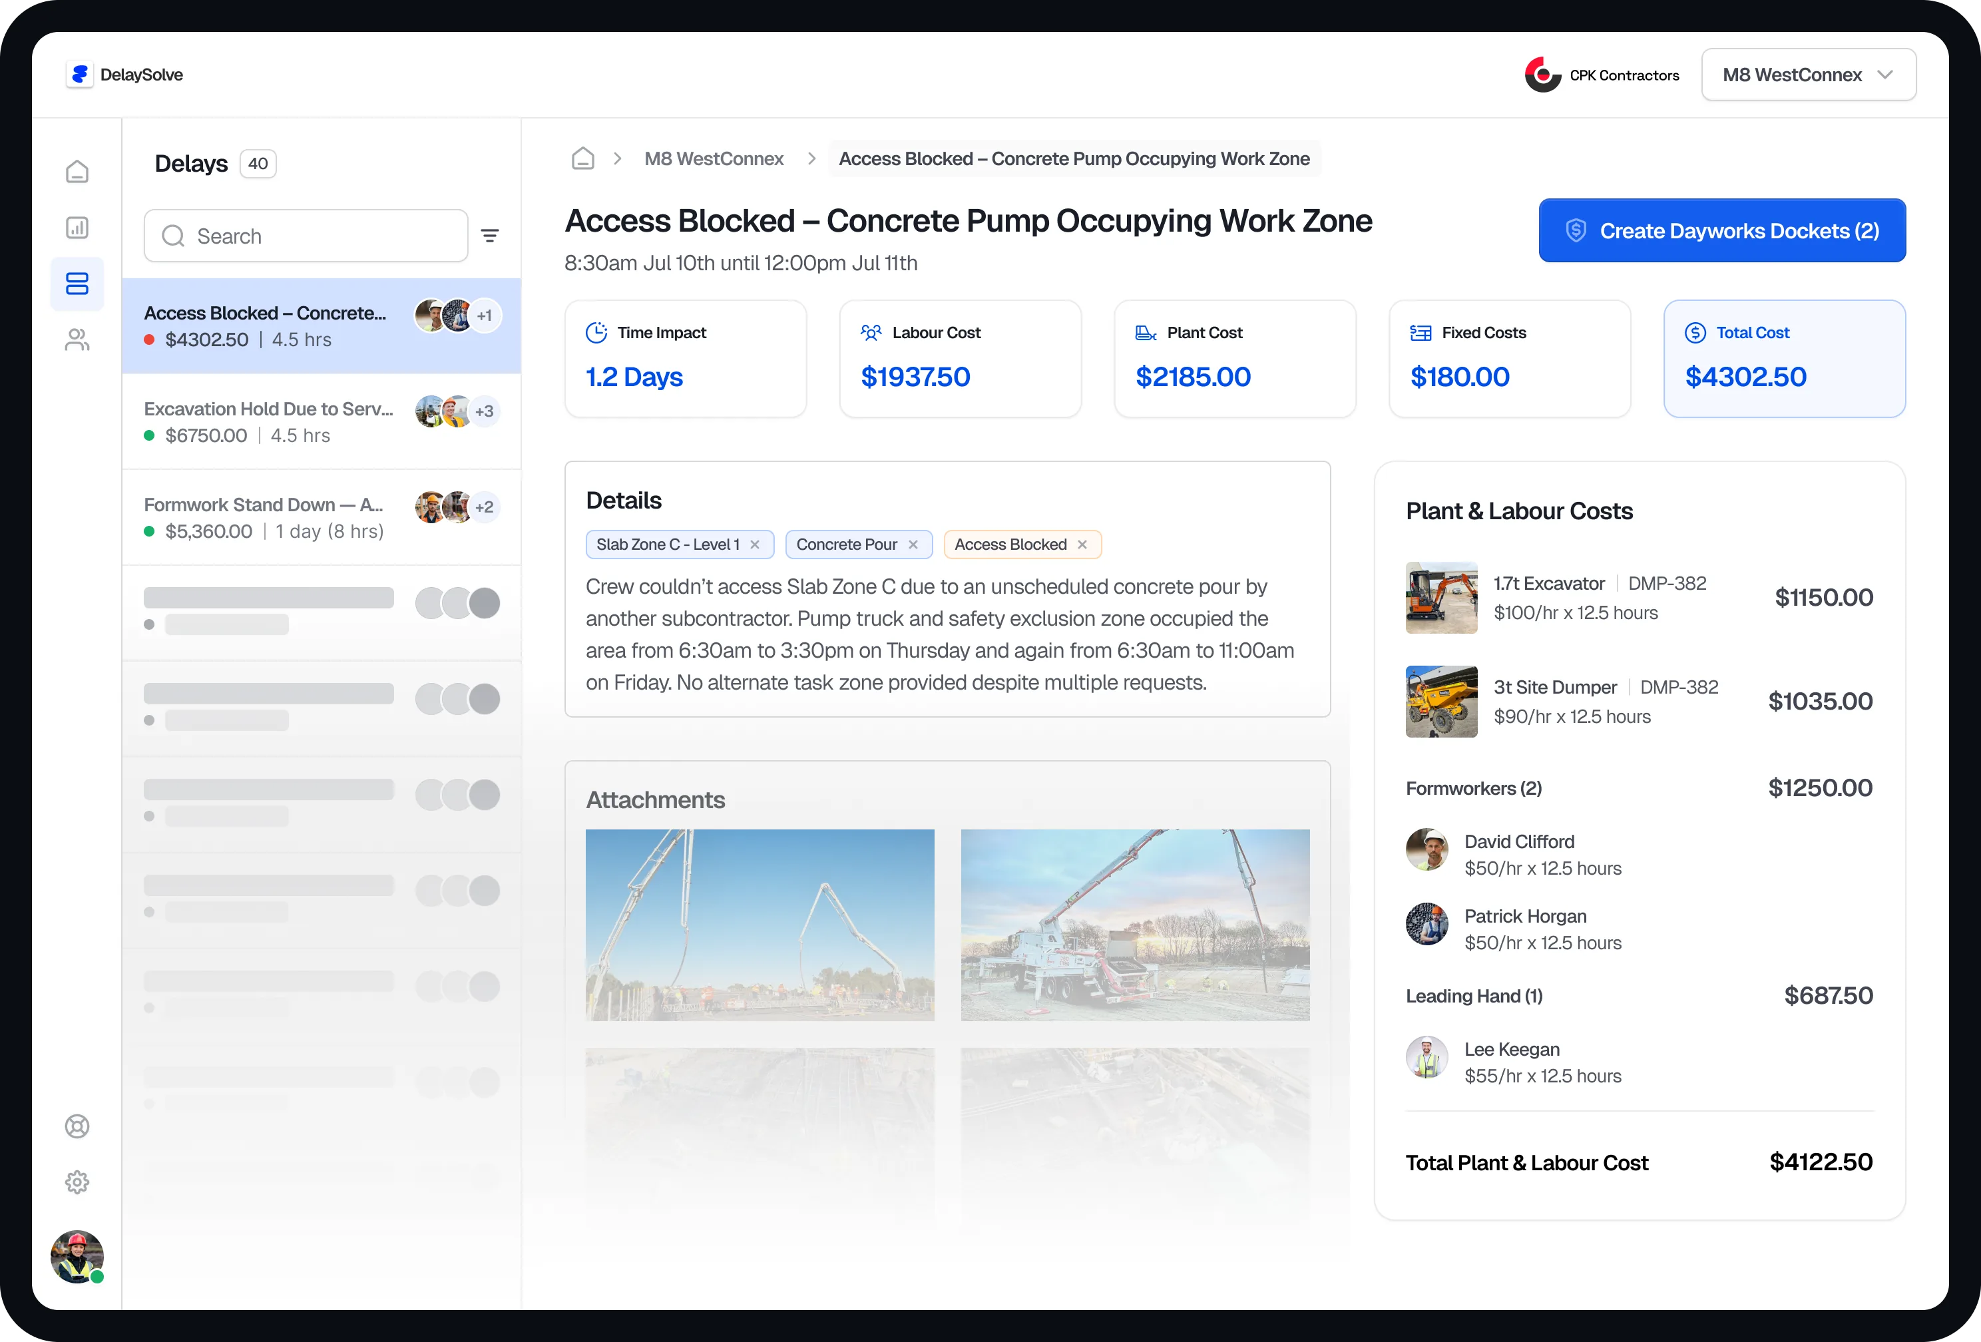Open the M8 WestConnex project dropdown
1981x1342 pixels.
pos(1808,75)
